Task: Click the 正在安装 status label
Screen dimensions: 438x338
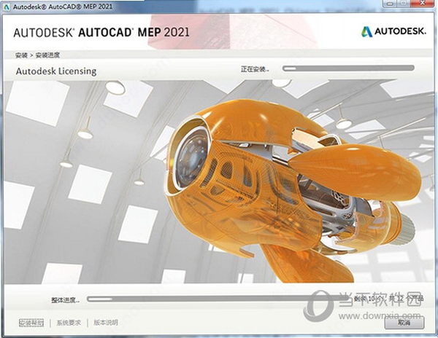Action: (255, 69)
